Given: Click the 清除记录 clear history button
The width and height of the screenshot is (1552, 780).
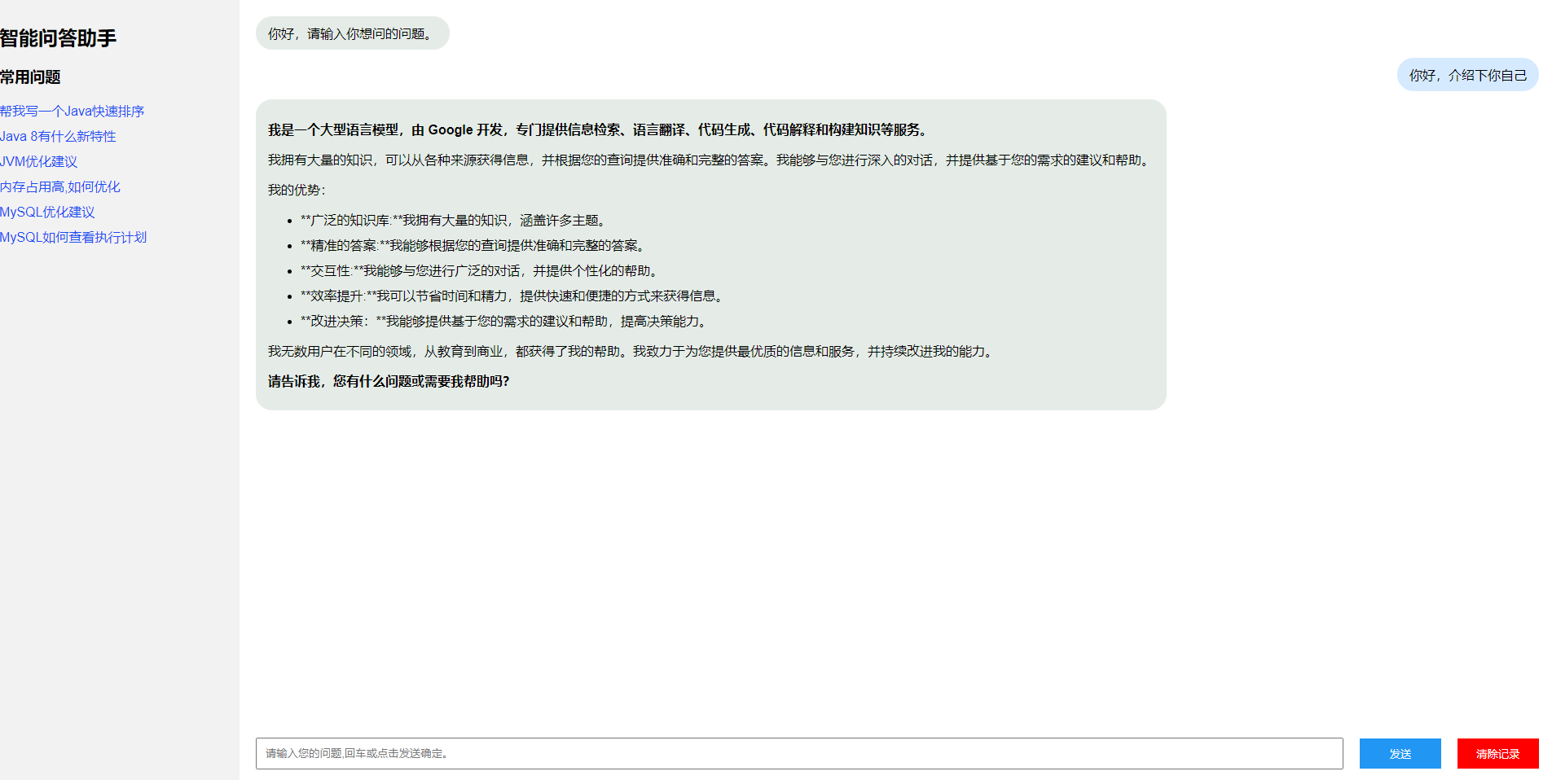Looking at the screenshot, I should click(1497, 753).
